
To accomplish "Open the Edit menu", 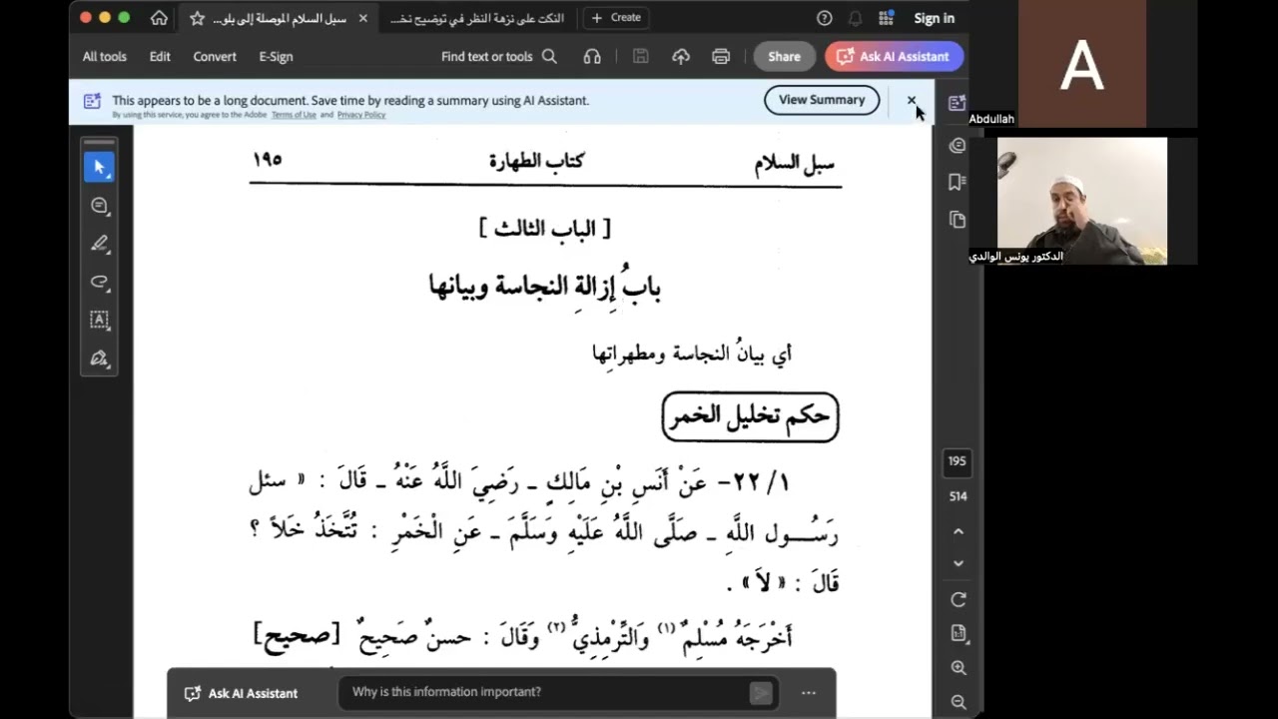I will pos(160,57).
